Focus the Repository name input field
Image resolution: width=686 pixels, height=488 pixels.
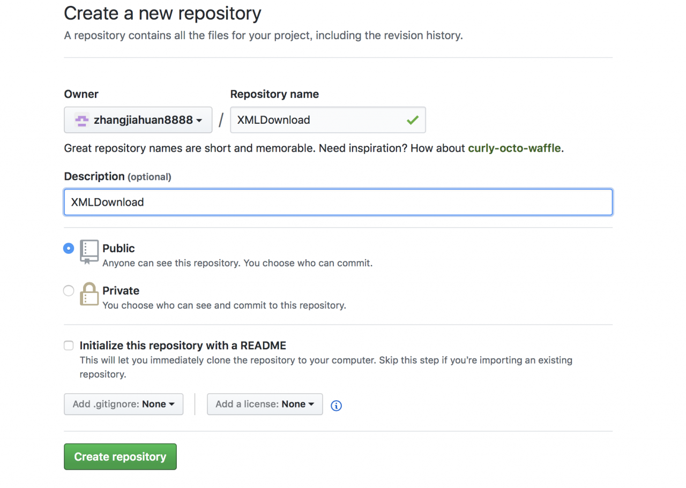[x=328, y=120]
